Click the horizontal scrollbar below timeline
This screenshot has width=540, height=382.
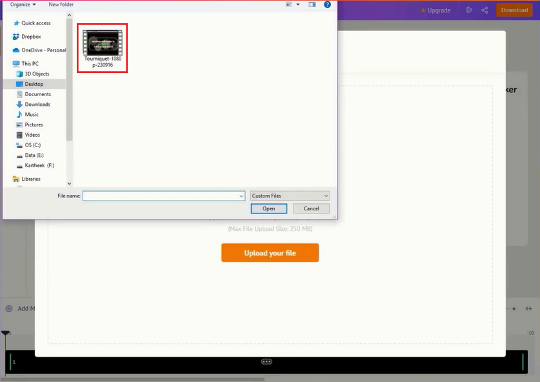(133, 379)
